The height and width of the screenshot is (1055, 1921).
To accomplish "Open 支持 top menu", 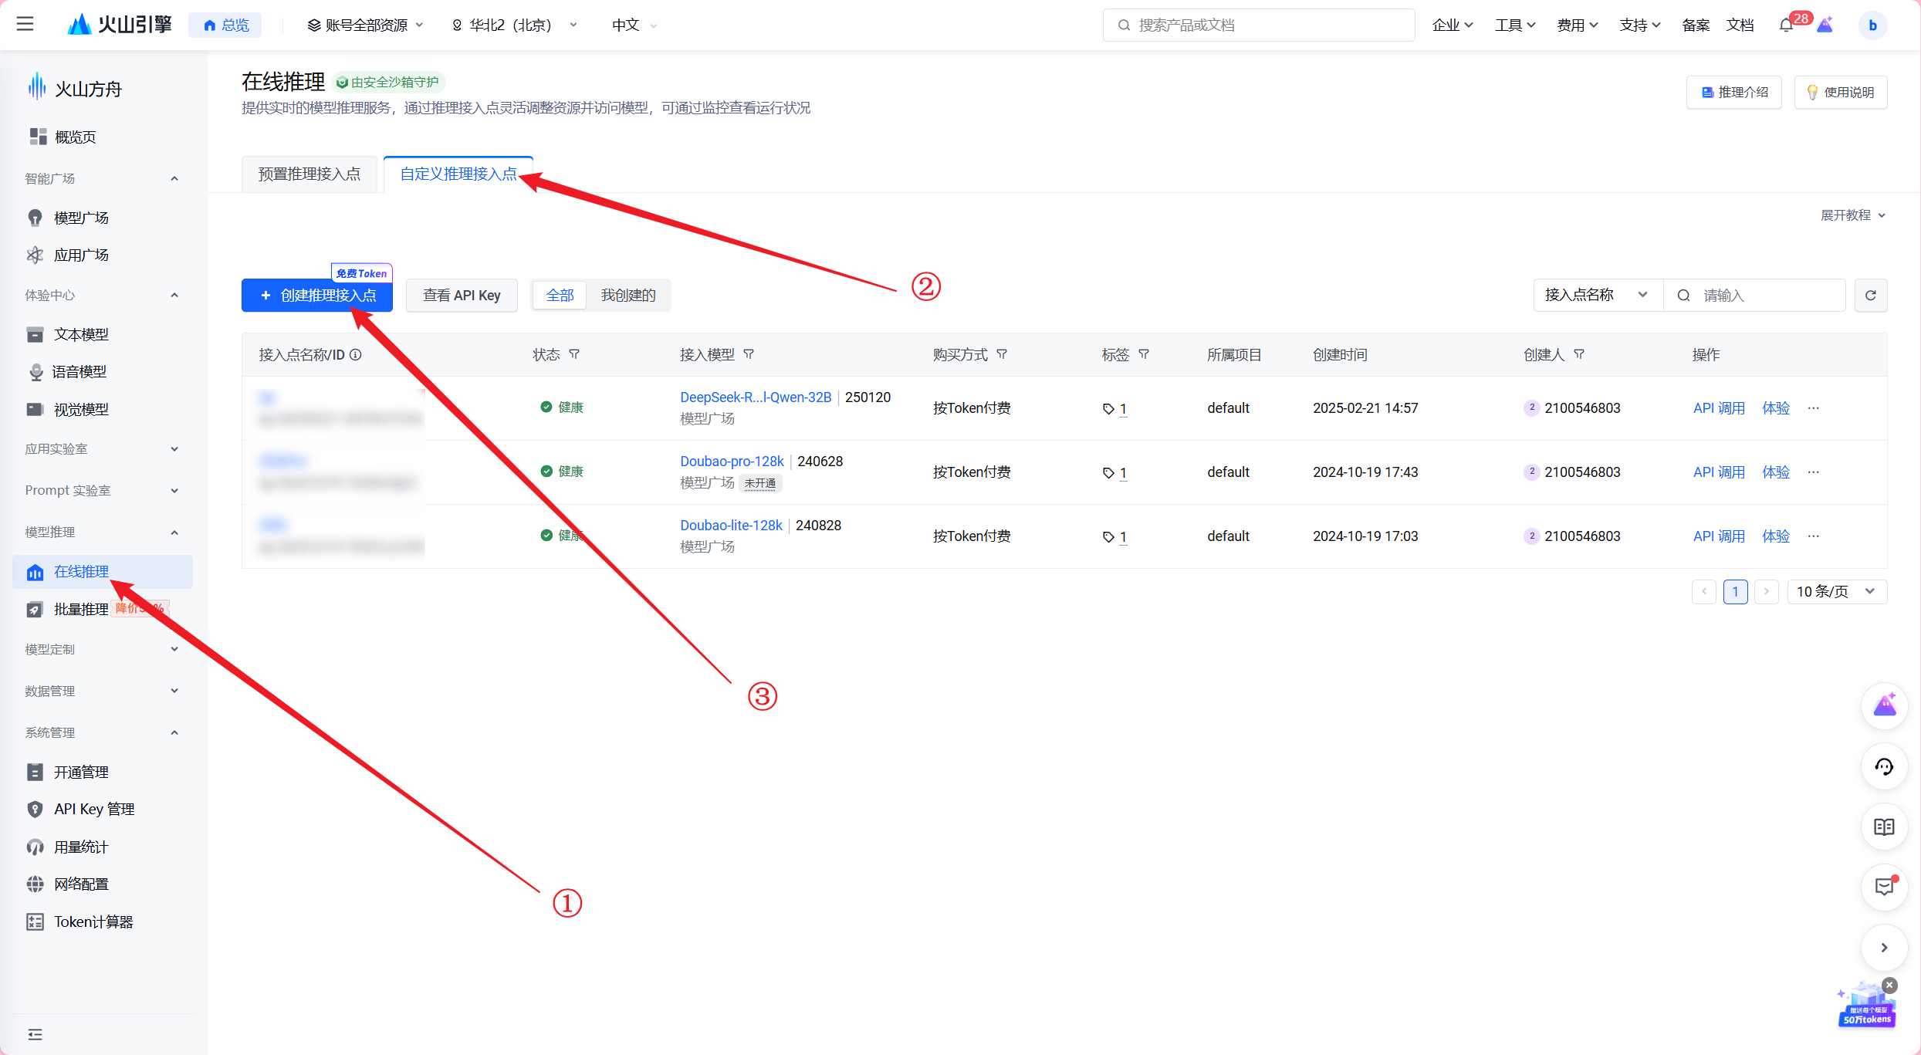I will [x=1640, y=25].
